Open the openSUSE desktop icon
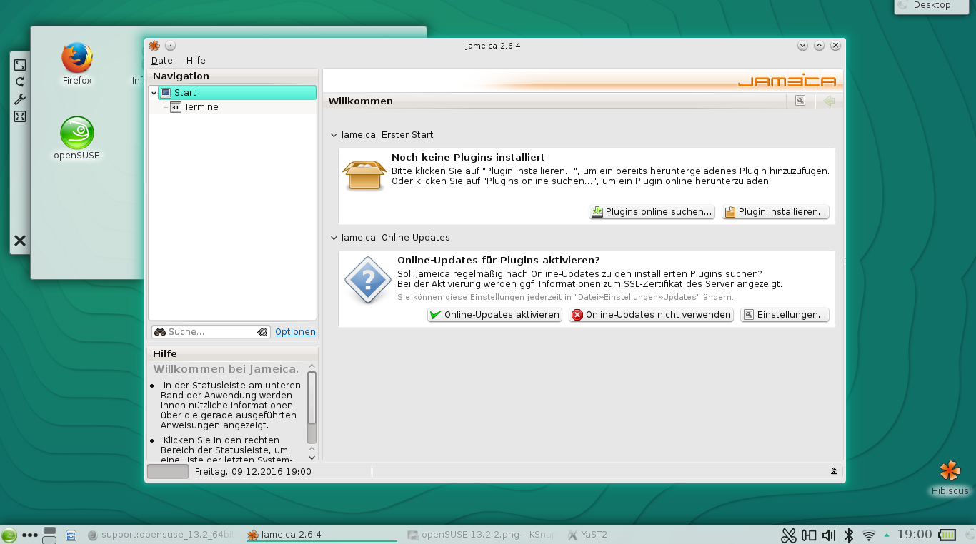The height and width of the screenshot is (544, 976). [x=77, y=138]
